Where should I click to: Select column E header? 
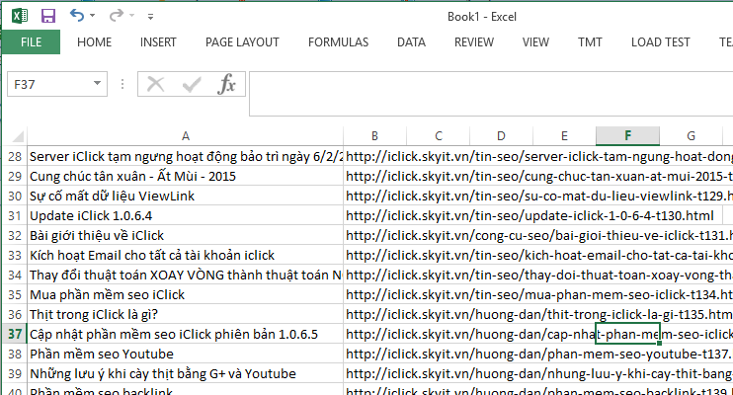coord(564,136)
